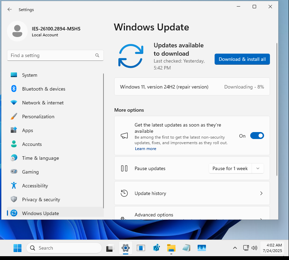Select System in the settings menu
Screen dimensions: 289x260
(55, 75)
